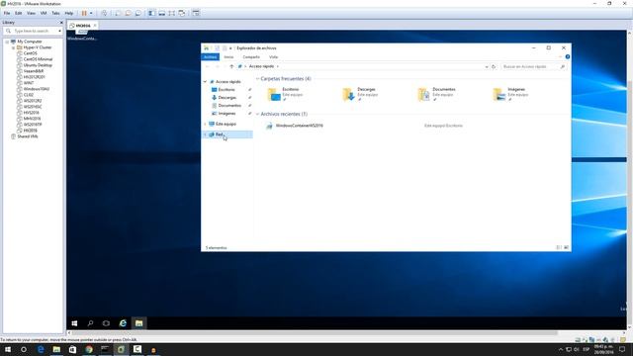Open Edge from host taskbar
The width and height of the screenshot is (633, 356).
pyautogui.click(x=41, y=349)
